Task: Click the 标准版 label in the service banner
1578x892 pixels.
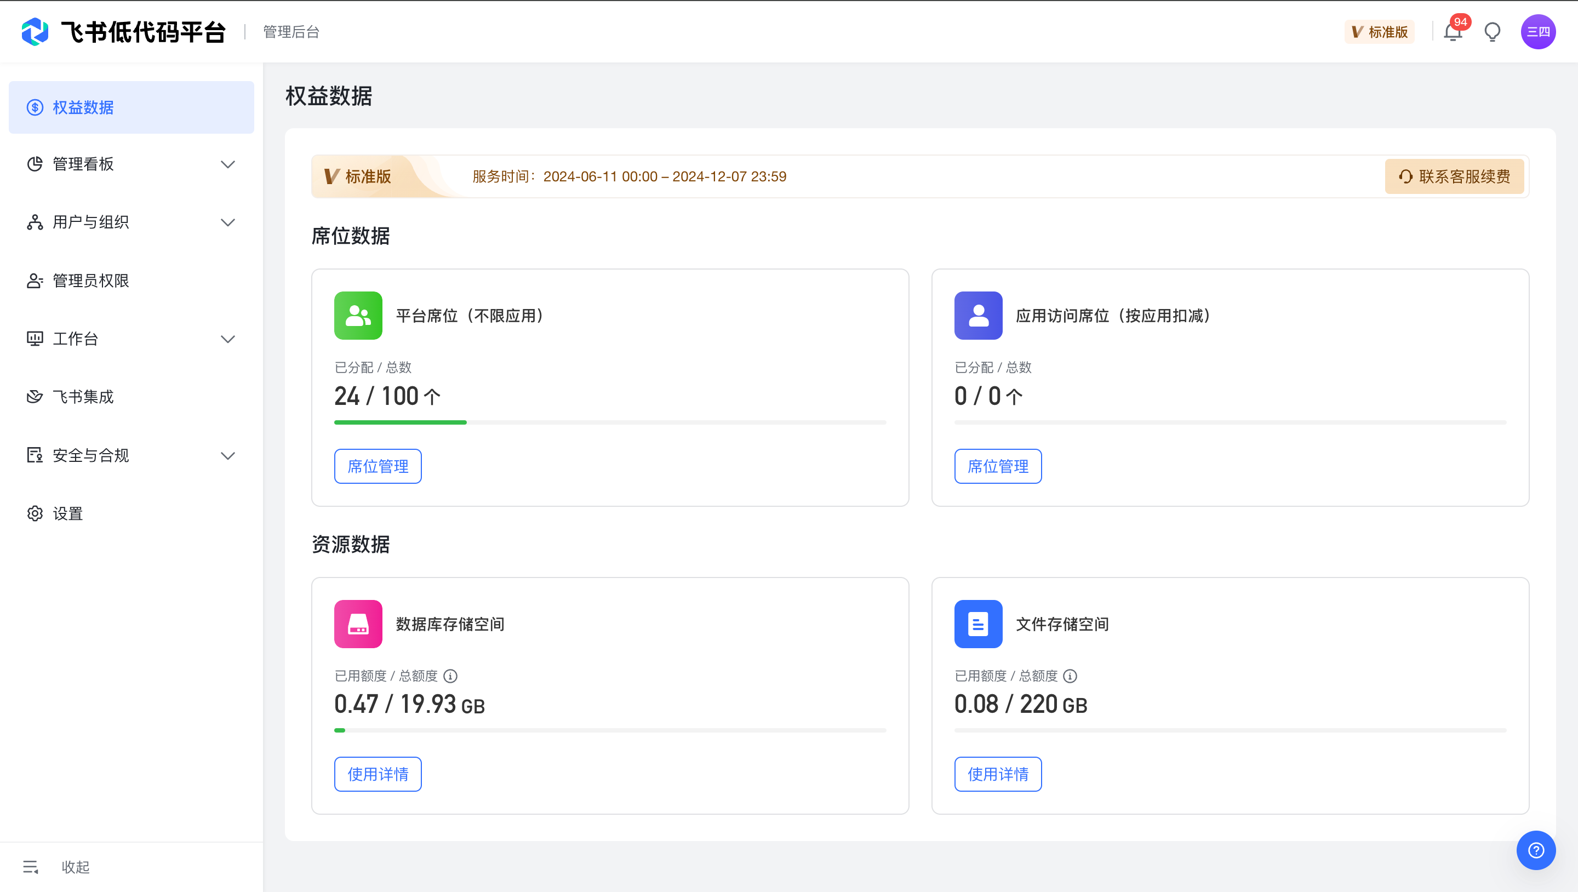Action: [368, 176]
